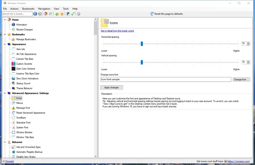This screenshot has width=255, height=165.
Task: Click the gray Forward navigation arrow
Action: (40, 14)
